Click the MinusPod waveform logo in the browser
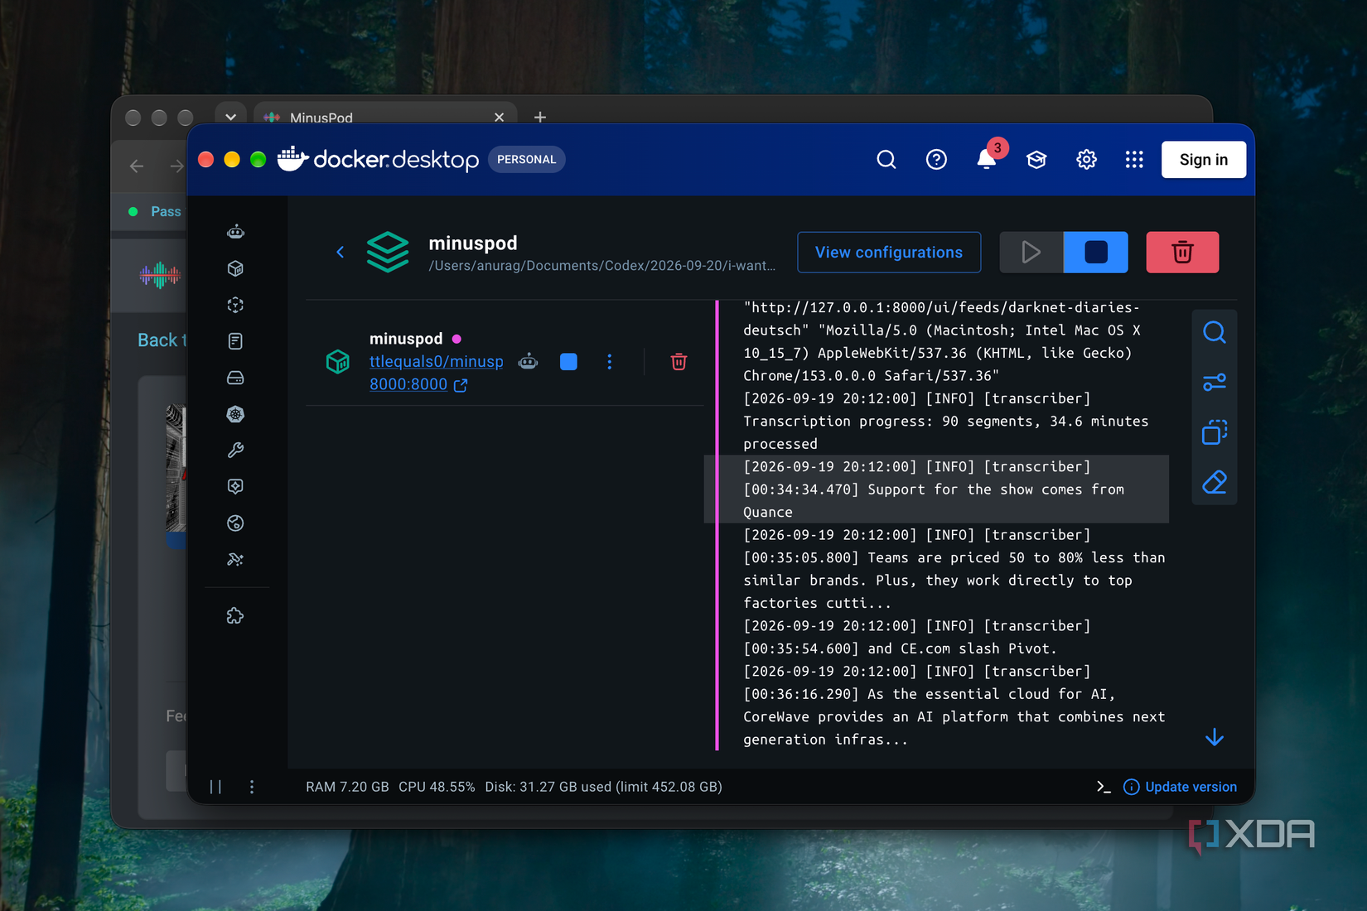The image size is (1367, 911). click(x=160, y=275)
